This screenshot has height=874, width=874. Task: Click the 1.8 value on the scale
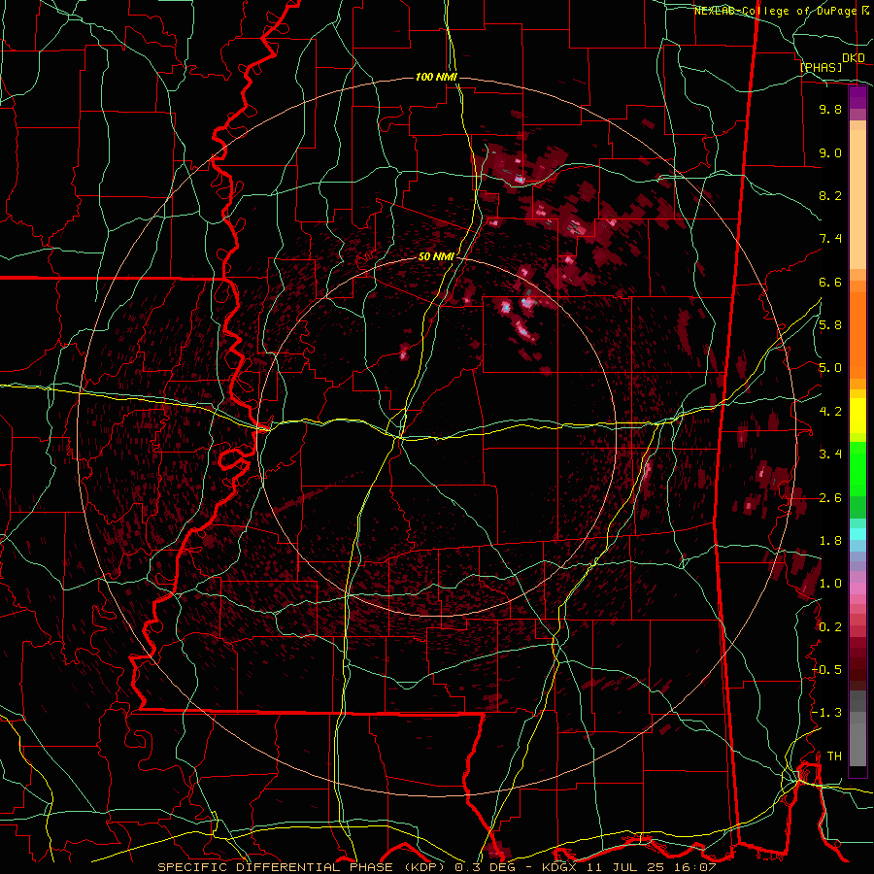830,541
